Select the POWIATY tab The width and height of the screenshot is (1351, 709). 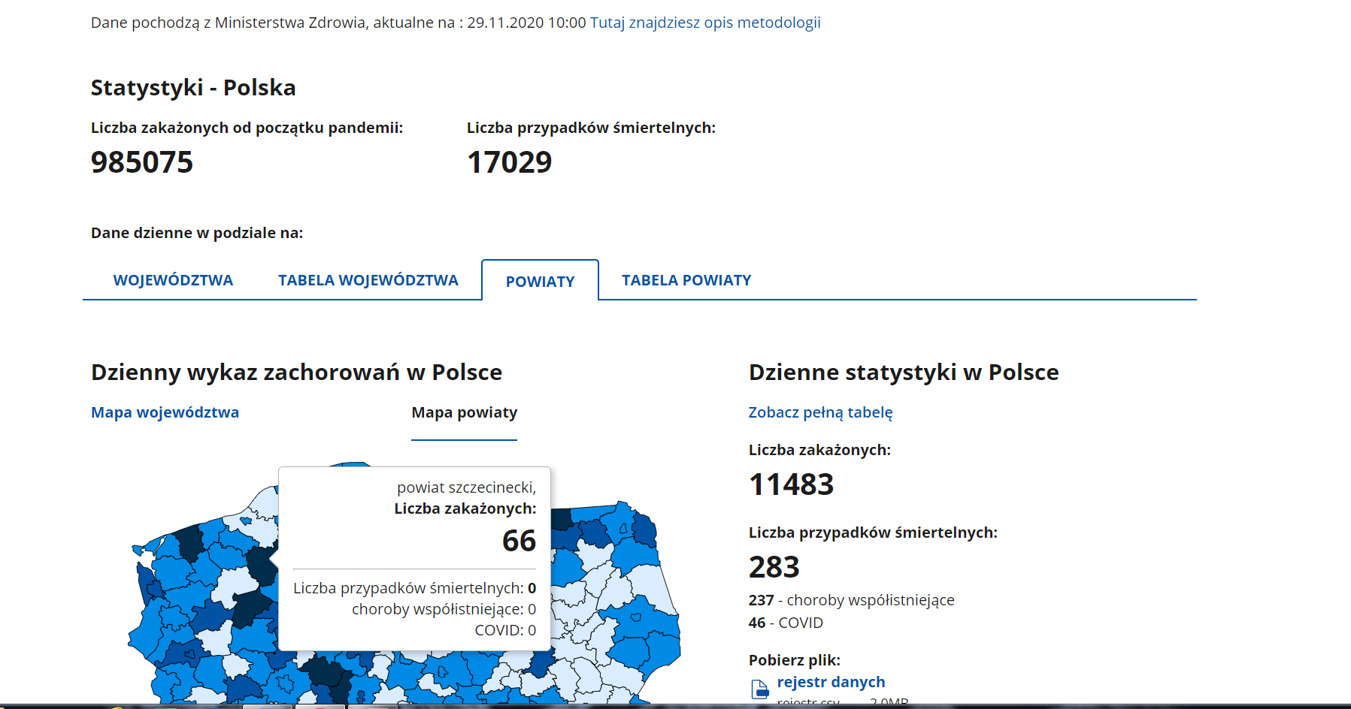pos(540,282)
